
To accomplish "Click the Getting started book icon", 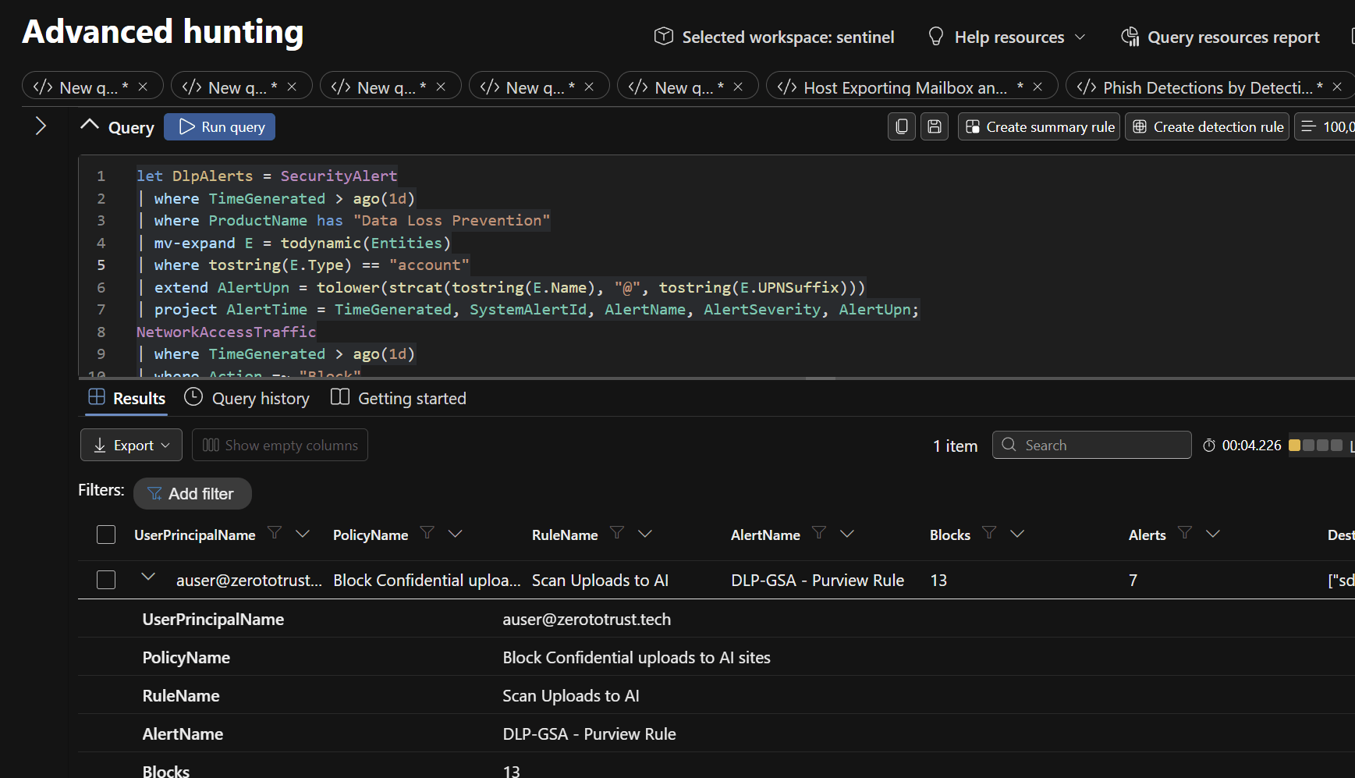I will [x=340, y=397].
